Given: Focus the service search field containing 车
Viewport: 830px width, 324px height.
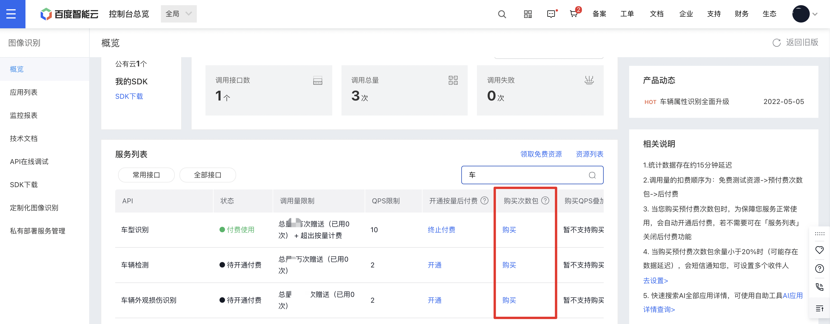Looking at the screenshot, I should click(532, 175).
